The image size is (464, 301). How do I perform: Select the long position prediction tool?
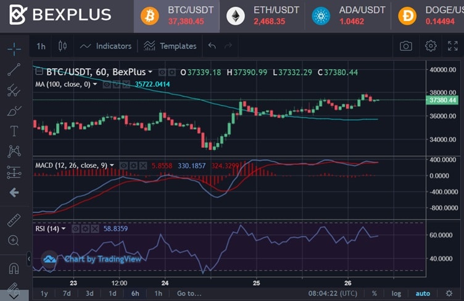pyautogui.click(x=14, y=172)
